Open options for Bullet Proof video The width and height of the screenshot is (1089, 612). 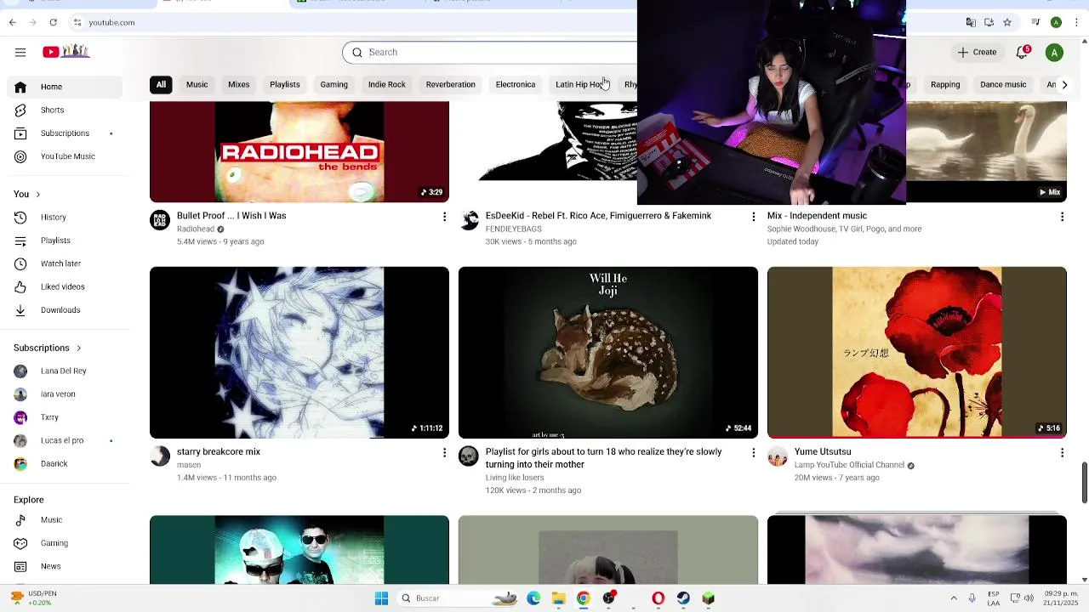click(x=444, y=218)
